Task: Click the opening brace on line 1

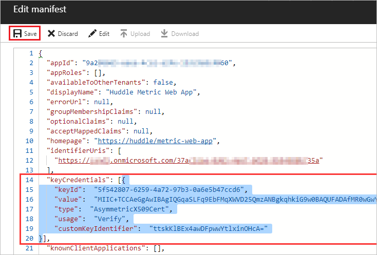Action: tap(41, 53)
